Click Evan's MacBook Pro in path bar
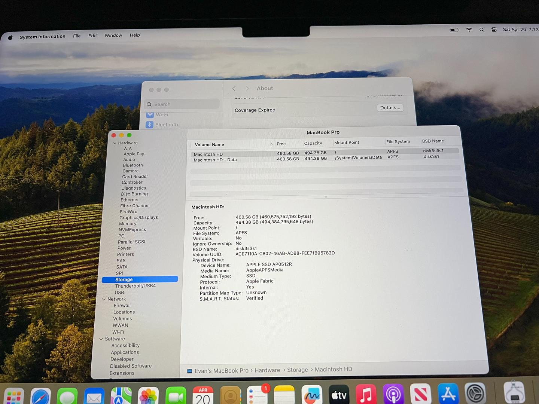539x404 pixels. pyautogui.click(x=222, y=371)
